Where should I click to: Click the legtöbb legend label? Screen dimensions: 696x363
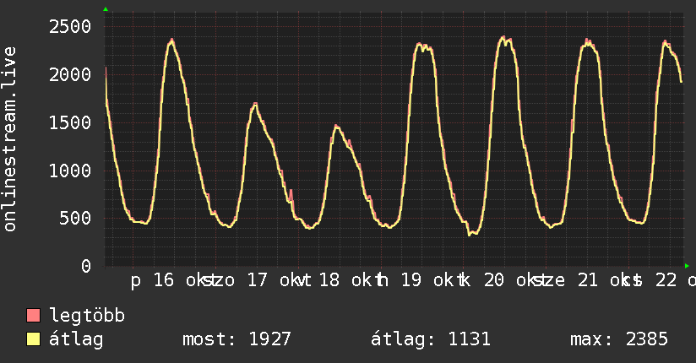pos(87,316)
